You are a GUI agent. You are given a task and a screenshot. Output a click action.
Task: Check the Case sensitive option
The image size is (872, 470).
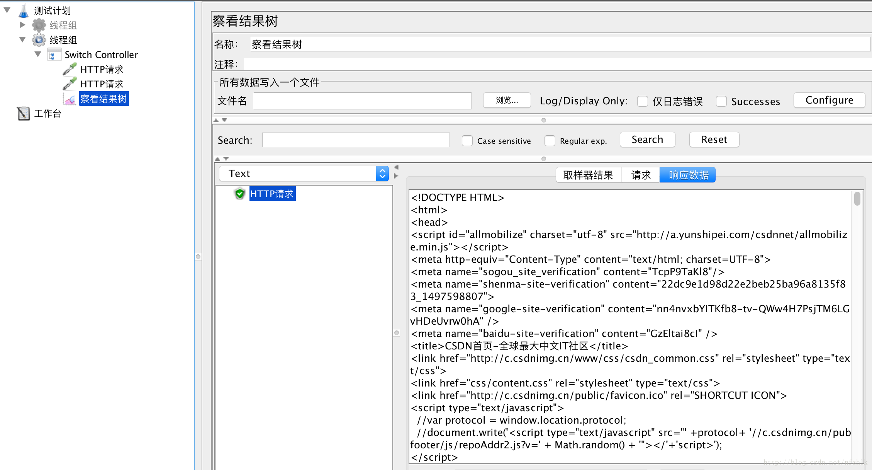click(467, 141)
